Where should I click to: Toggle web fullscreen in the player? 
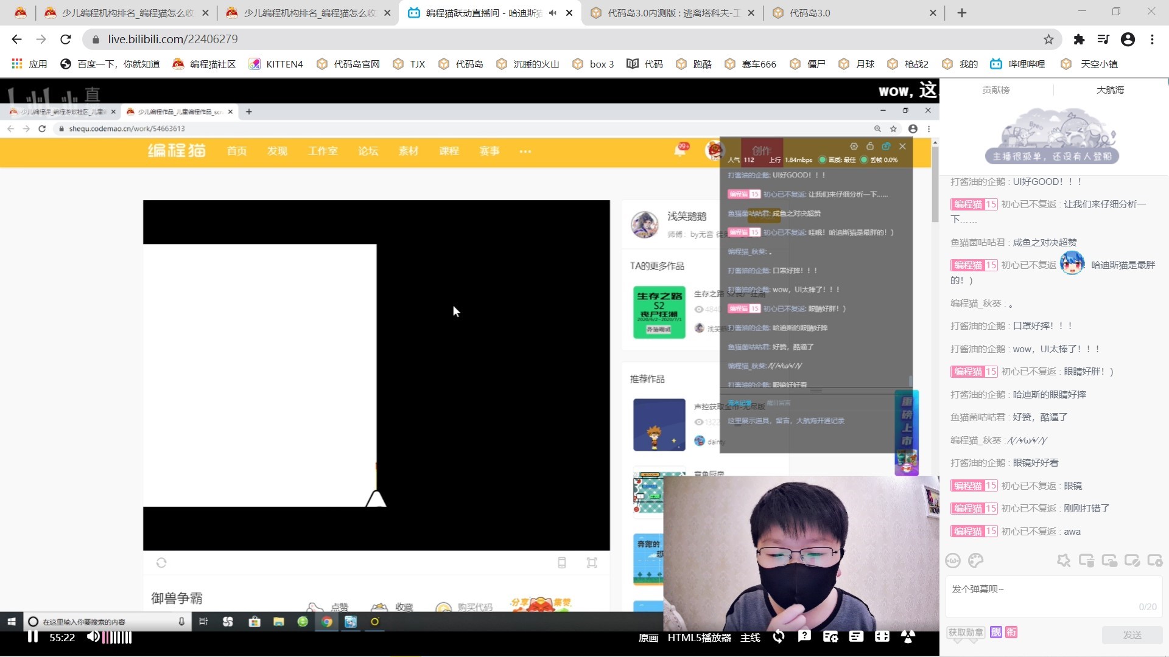point(882,637)
